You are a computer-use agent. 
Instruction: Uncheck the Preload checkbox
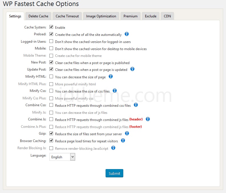pyautogui.click(x=51, y=34)
